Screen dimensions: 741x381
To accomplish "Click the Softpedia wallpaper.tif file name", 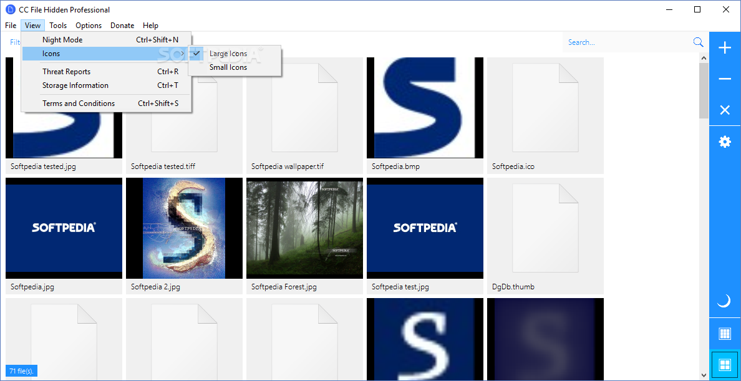I will tap(288, 166).
